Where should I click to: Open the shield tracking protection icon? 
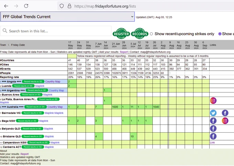[62, 6]
